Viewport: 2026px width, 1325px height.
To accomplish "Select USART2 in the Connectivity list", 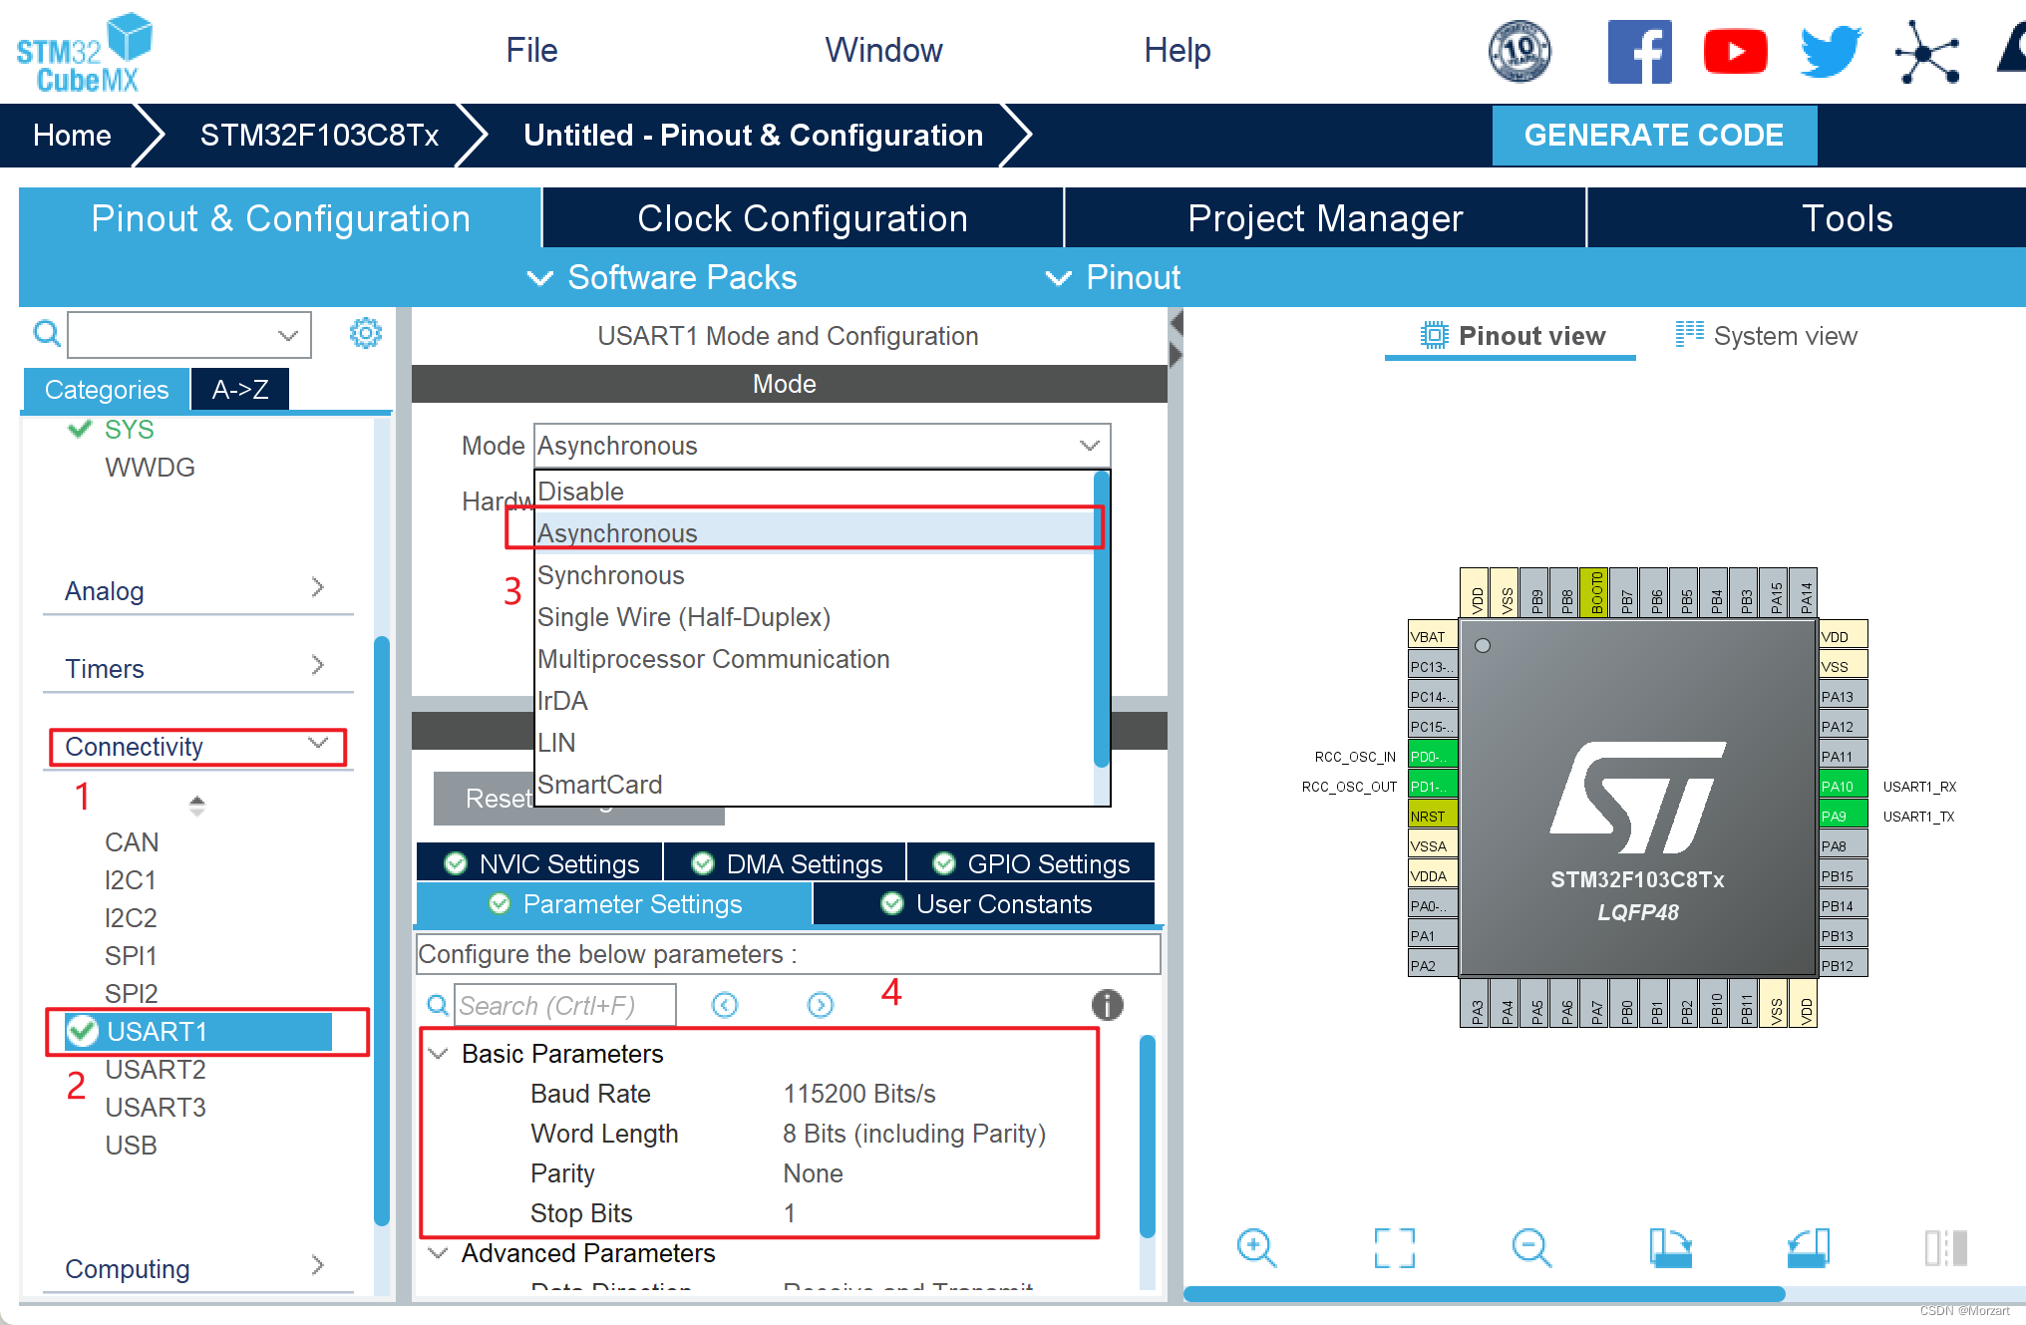I will pyautogui.click(x=156, y=1069).
